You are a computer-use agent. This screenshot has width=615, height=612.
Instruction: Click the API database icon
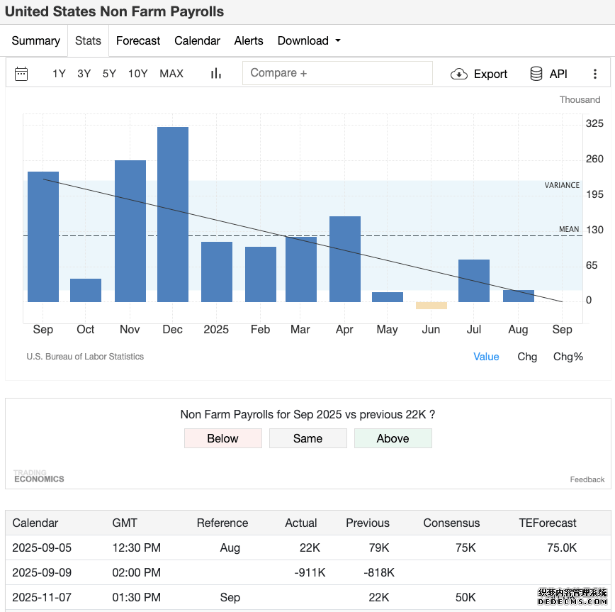[x=536, y=74]
